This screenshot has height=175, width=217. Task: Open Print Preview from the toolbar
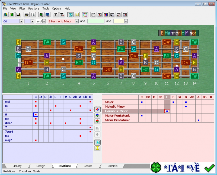point(33,15)
